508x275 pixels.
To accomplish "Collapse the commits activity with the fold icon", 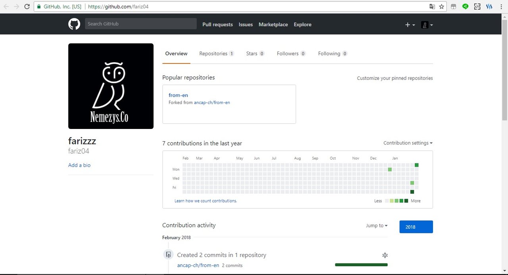I will pyautogui.click(x=385, y=255).
